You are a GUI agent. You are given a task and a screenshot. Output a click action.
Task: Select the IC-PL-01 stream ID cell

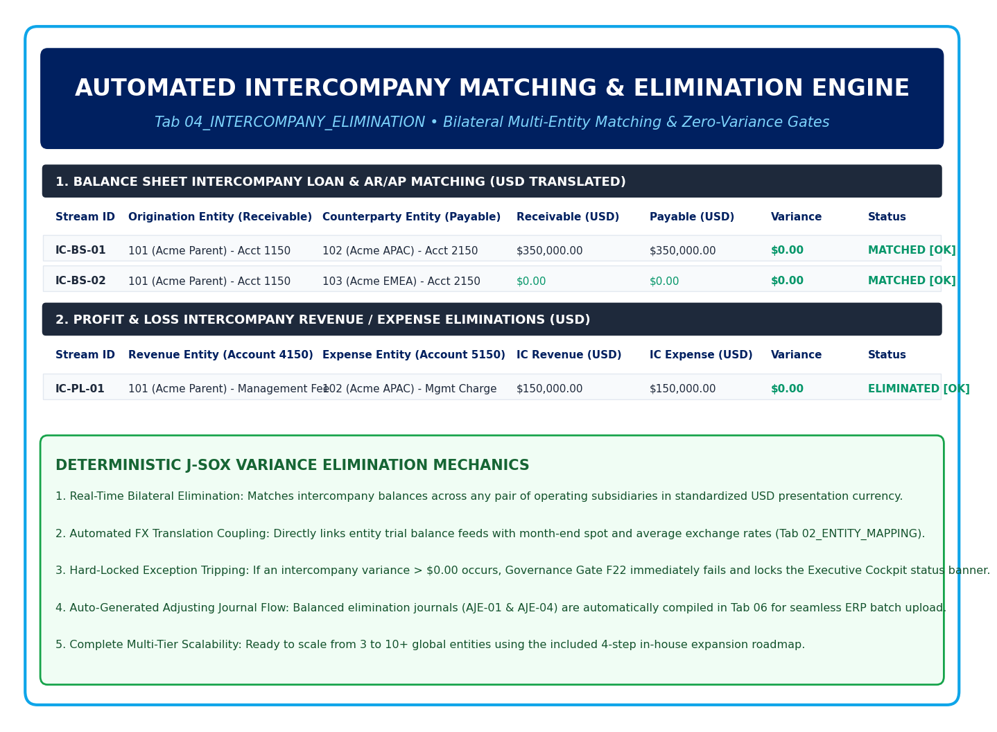[80, 389]
